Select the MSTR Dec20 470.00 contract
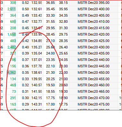This screenshot has height=127, width=122. tap(94, 98)
